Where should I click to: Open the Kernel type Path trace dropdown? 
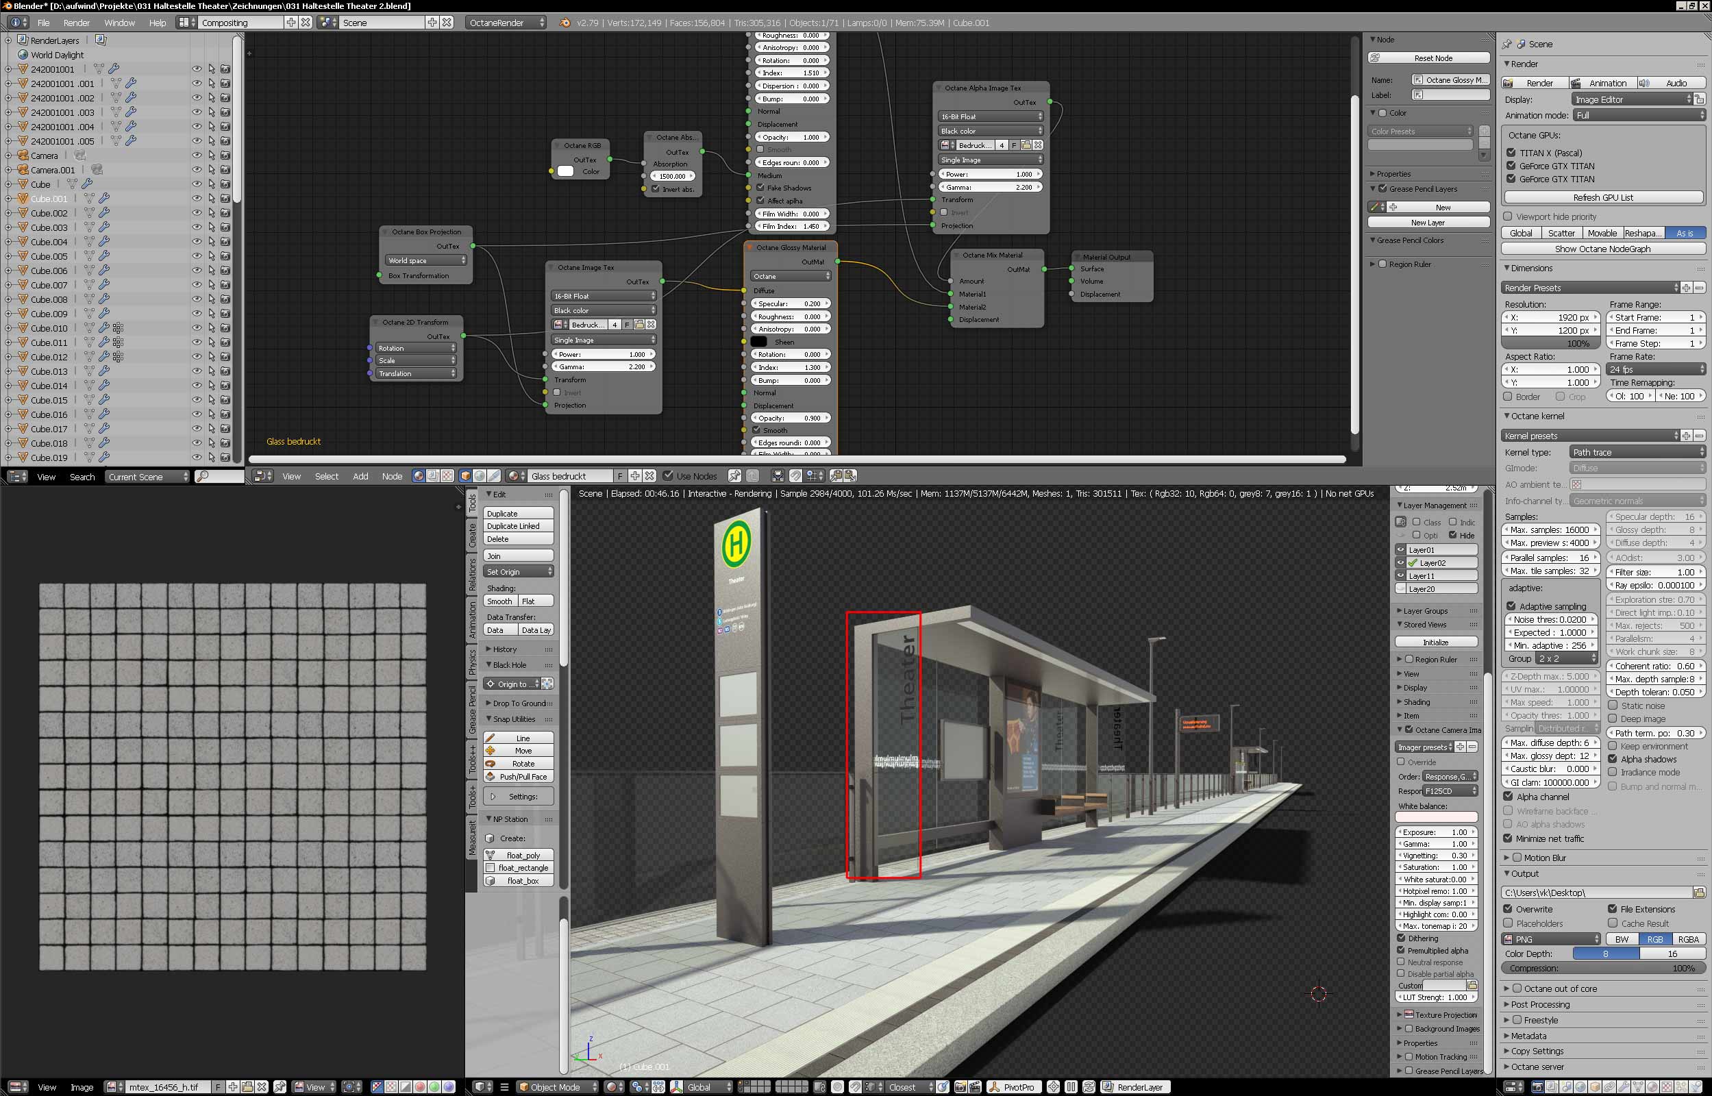click(1637, 452)
